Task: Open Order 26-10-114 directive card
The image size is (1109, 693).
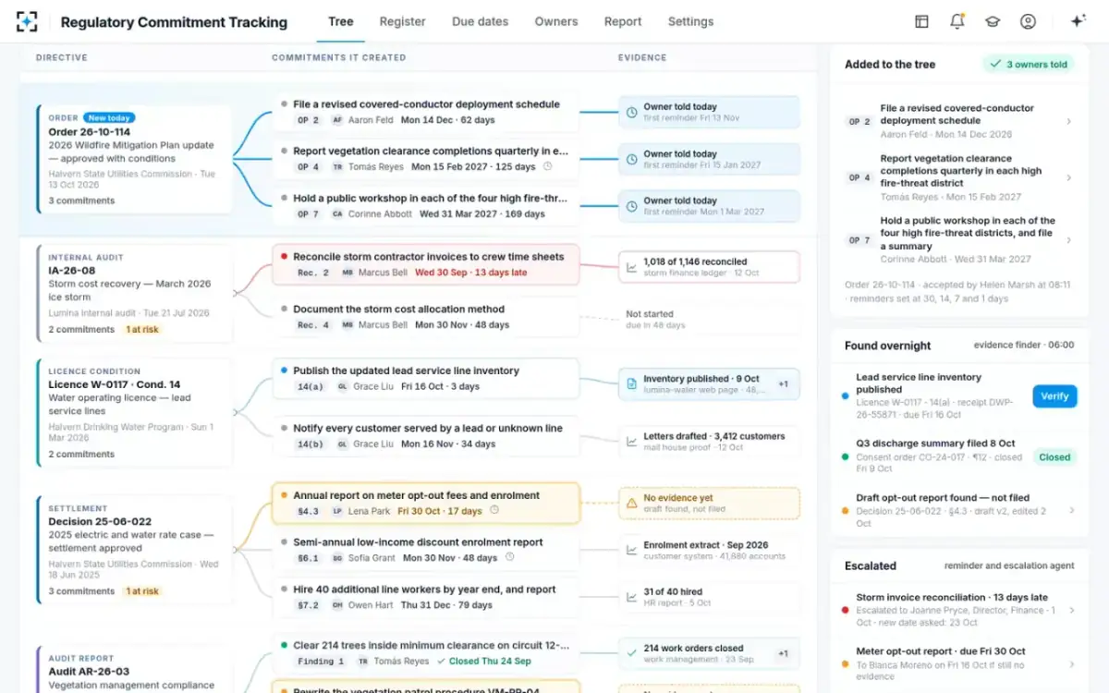Action: [x=134, y=159]
